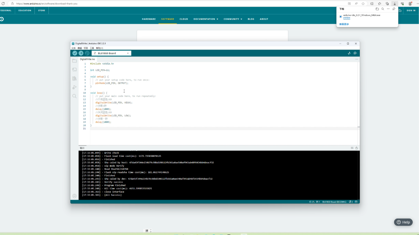Screen dimensions: 419x235
Task: Click the site lock icon in address bar
Action: (12, 3)
